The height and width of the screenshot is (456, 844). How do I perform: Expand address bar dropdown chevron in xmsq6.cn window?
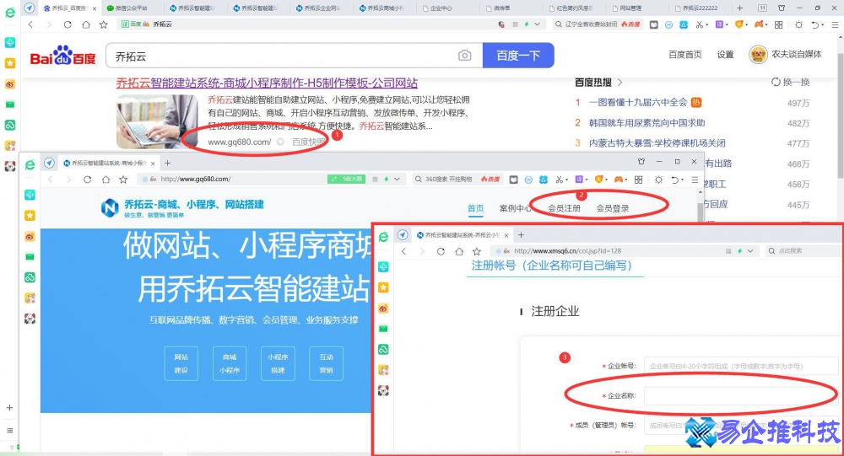pyautogui.click(x=750, y=251)
